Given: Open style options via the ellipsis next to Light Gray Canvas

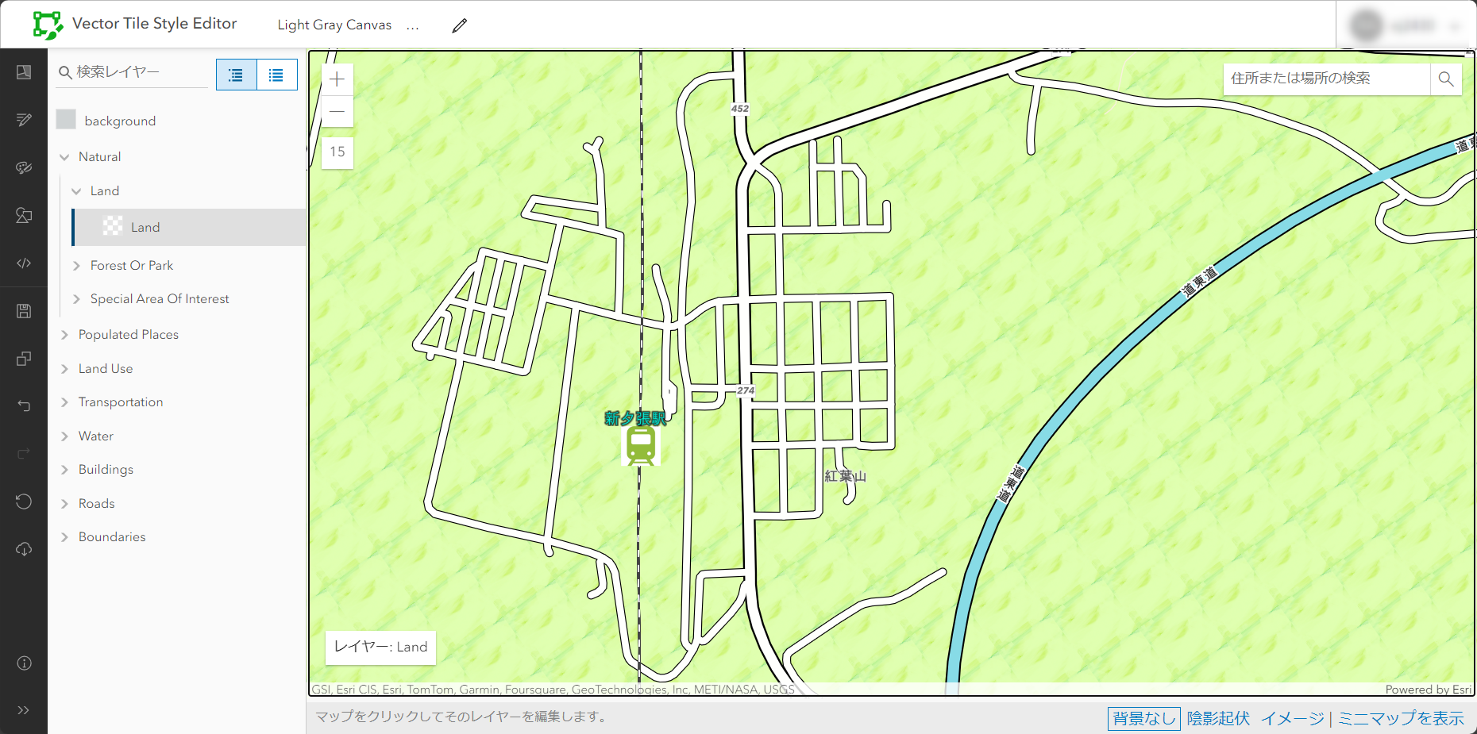Looking at the screenshot, I should [413, 25].
